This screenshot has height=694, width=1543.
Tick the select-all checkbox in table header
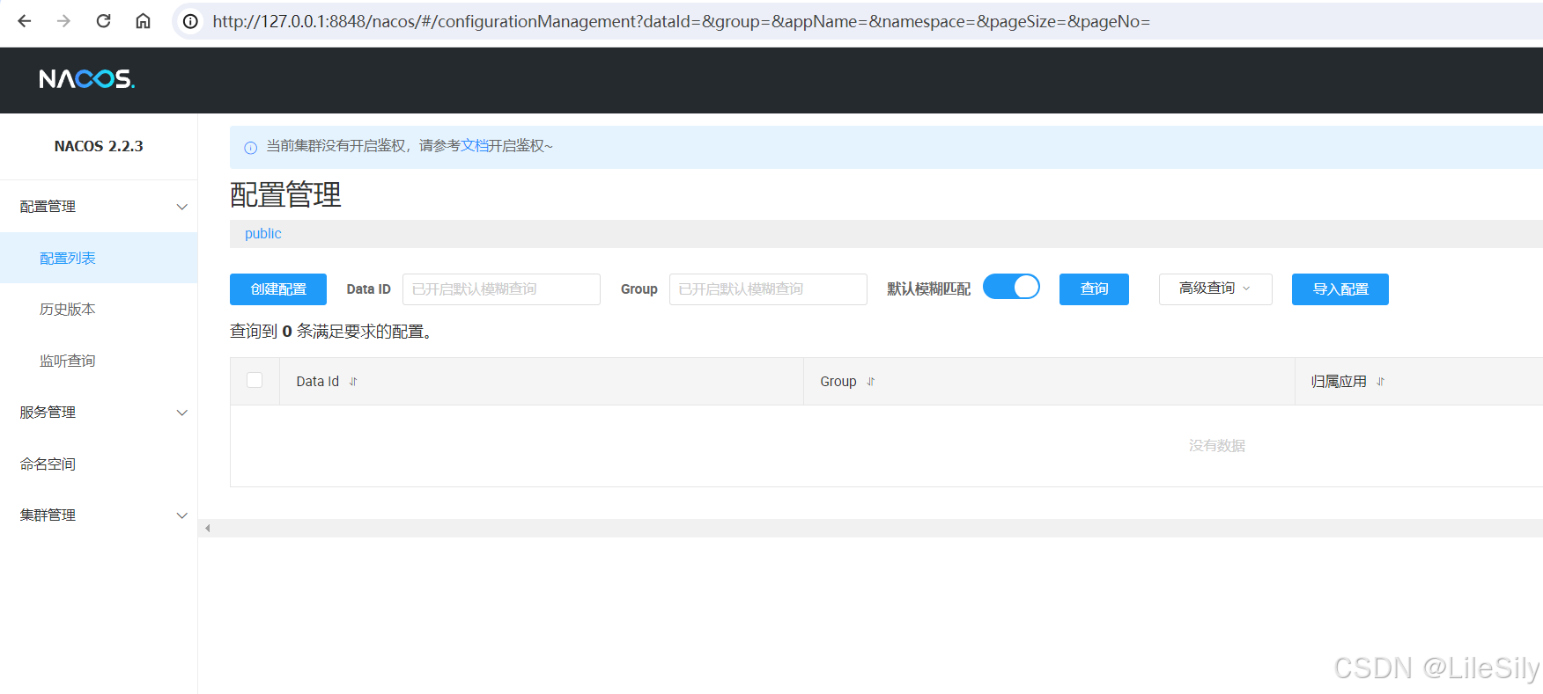[255, 380]
